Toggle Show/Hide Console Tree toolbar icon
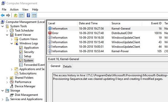This screenshot has height=102, width=168. (x=21, y=16)
